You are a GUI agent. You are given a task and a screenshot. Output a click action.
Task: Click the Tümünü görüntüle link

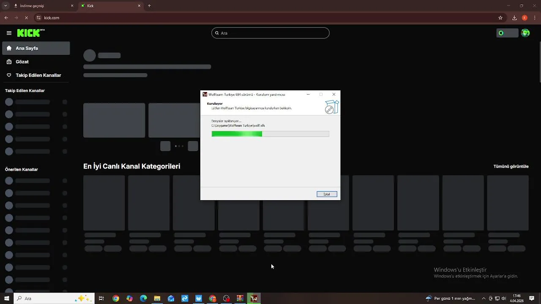point(511,166)
